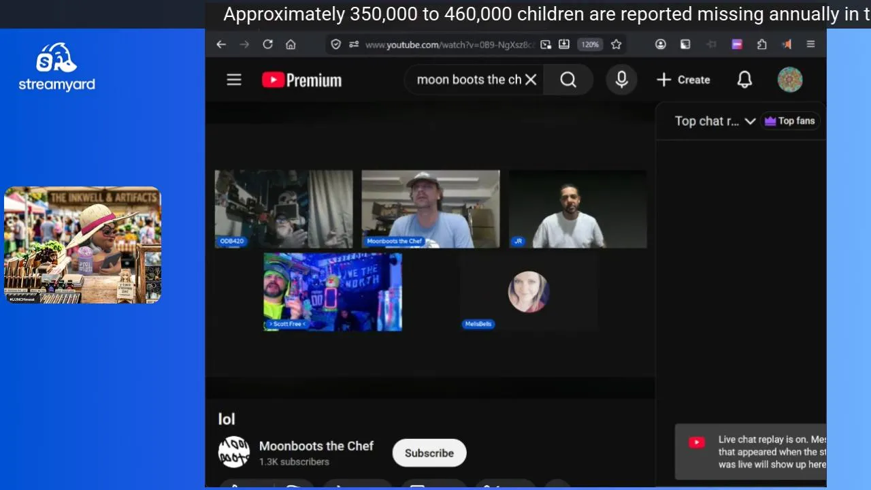
Task: Open the tracking protection shield icon
Action: (x=336, y=44)
